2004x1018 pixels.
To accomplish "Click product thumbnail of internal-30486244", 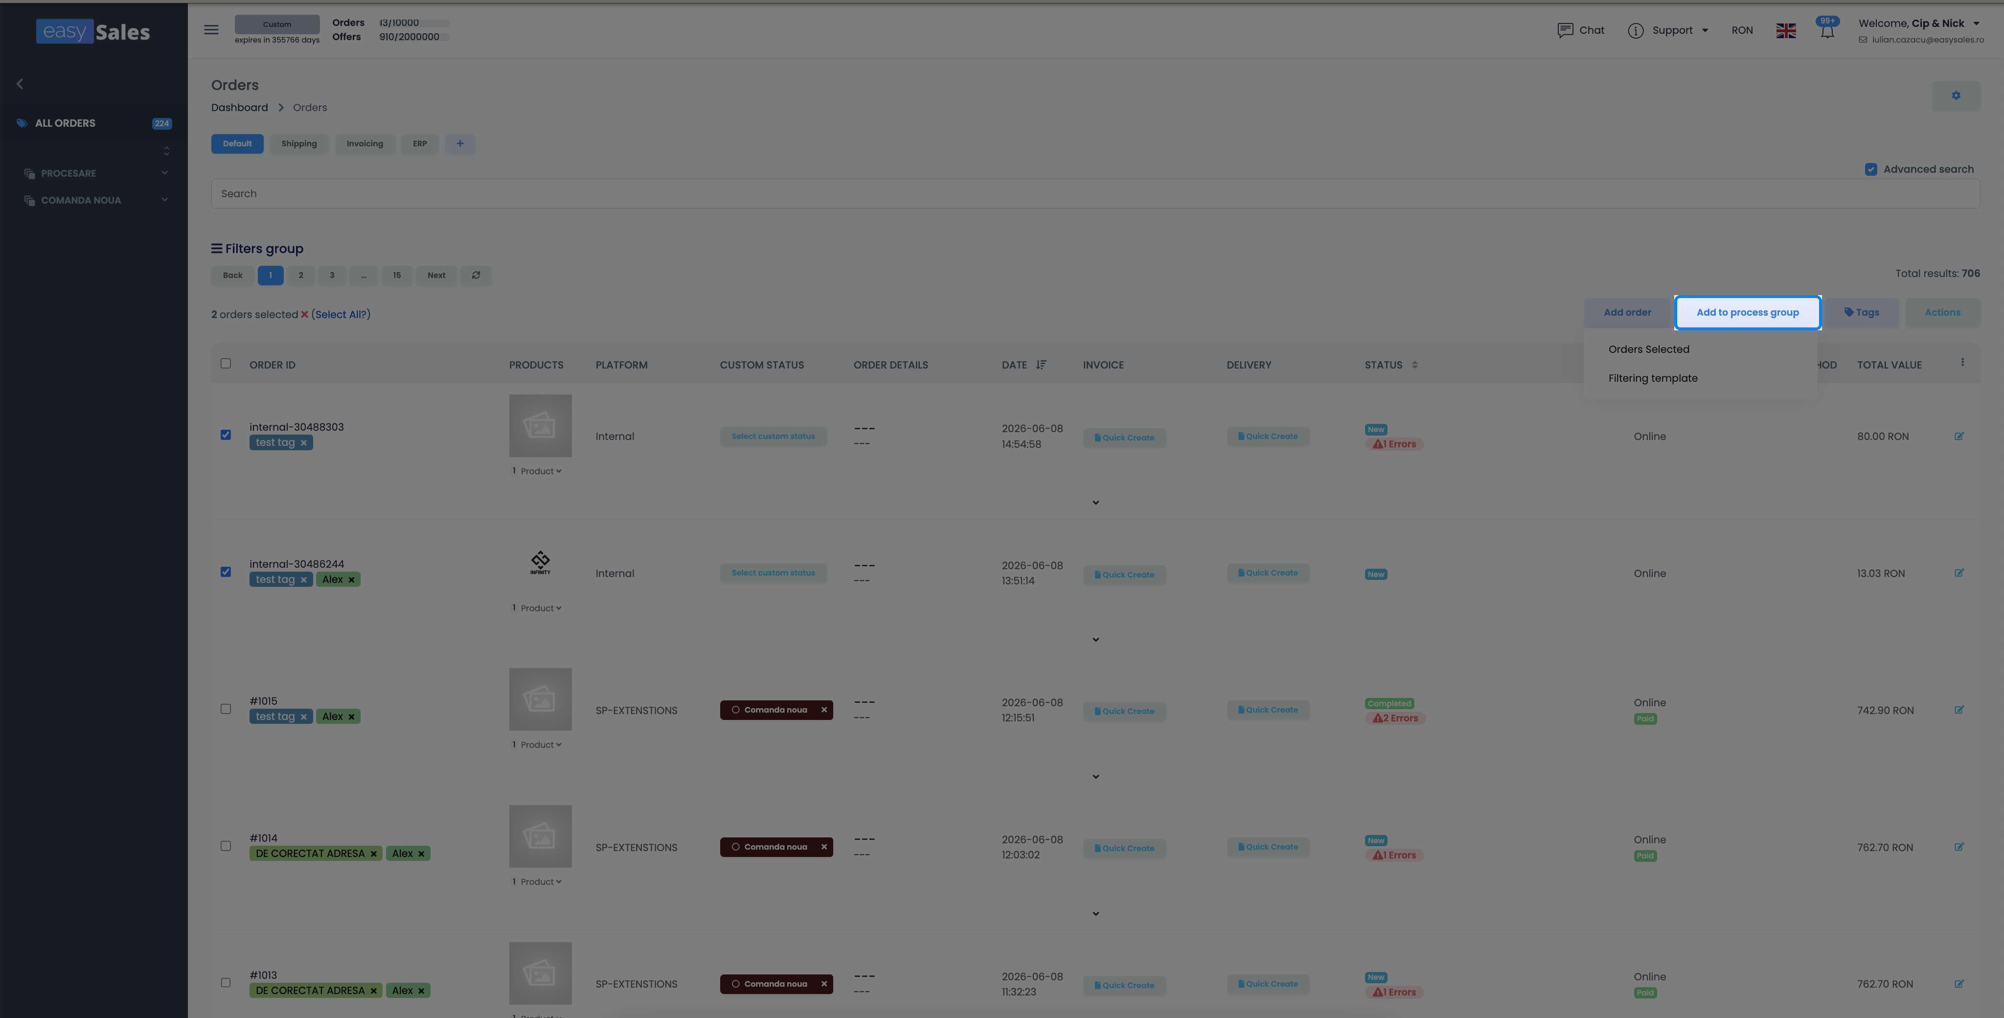I will click(x=540, y=562).
